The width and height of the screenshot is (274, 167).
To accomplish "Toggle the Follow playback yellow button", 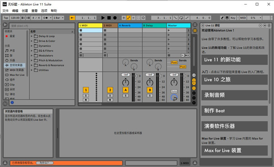I will click(72, 18).
